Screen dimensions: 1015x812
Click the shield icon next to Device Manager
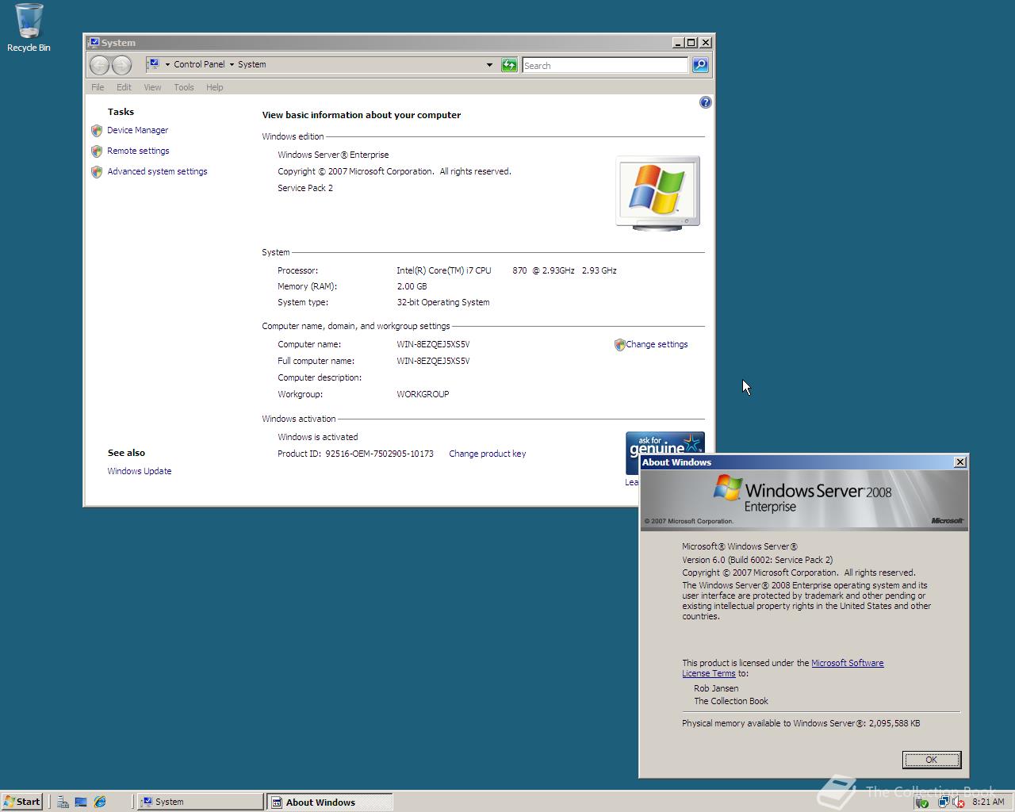click(97, 130)
